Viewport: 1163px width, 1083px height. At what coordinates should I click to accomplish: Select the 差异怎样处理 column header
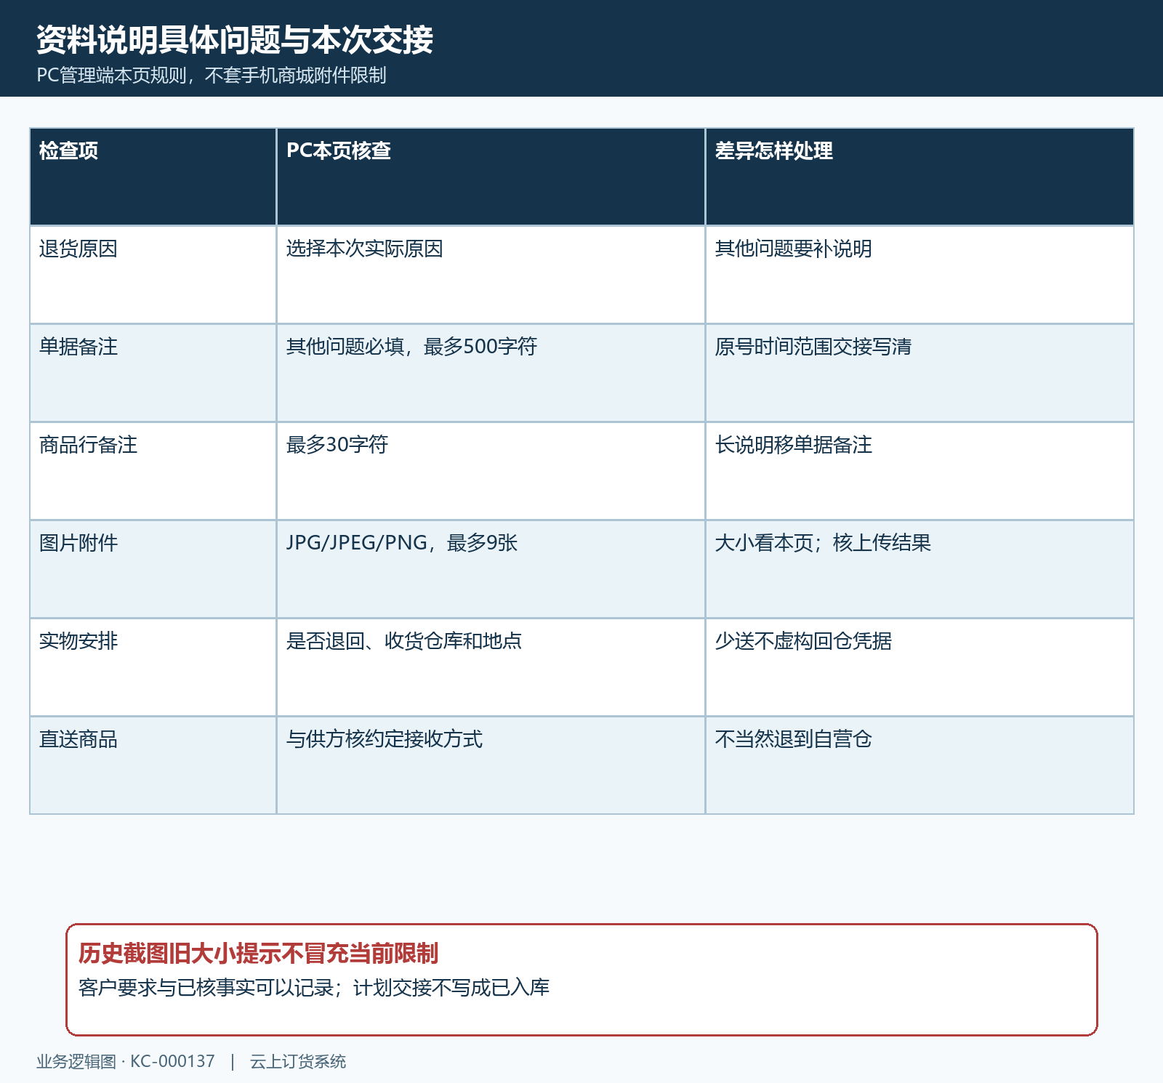click(919, 177)
